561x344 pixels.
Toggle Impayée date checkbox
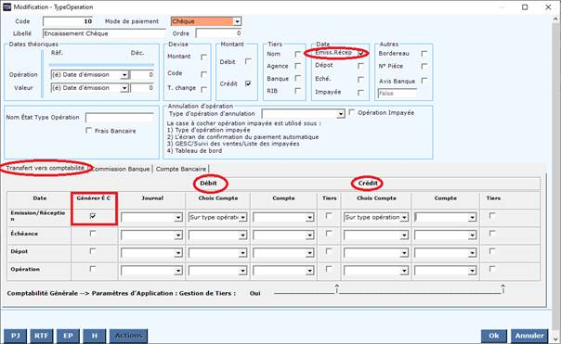360,93
